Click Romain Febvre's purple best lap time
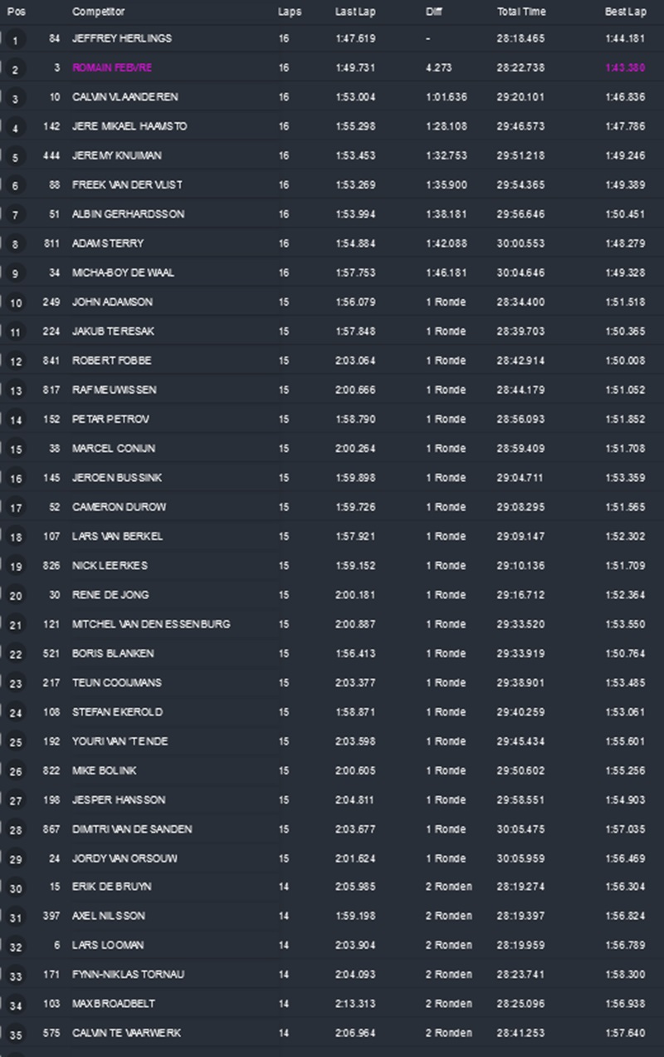This screenshot has width=664, height=1057. click(624, 68)
